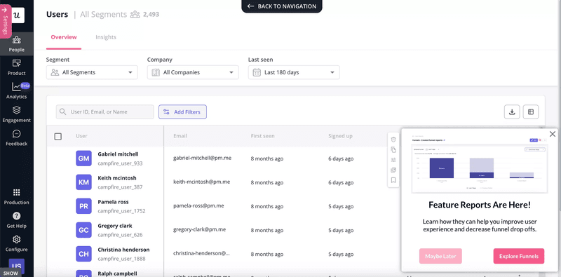
Task: Open the All Segments dropdown
Action: tap(92, 72)
